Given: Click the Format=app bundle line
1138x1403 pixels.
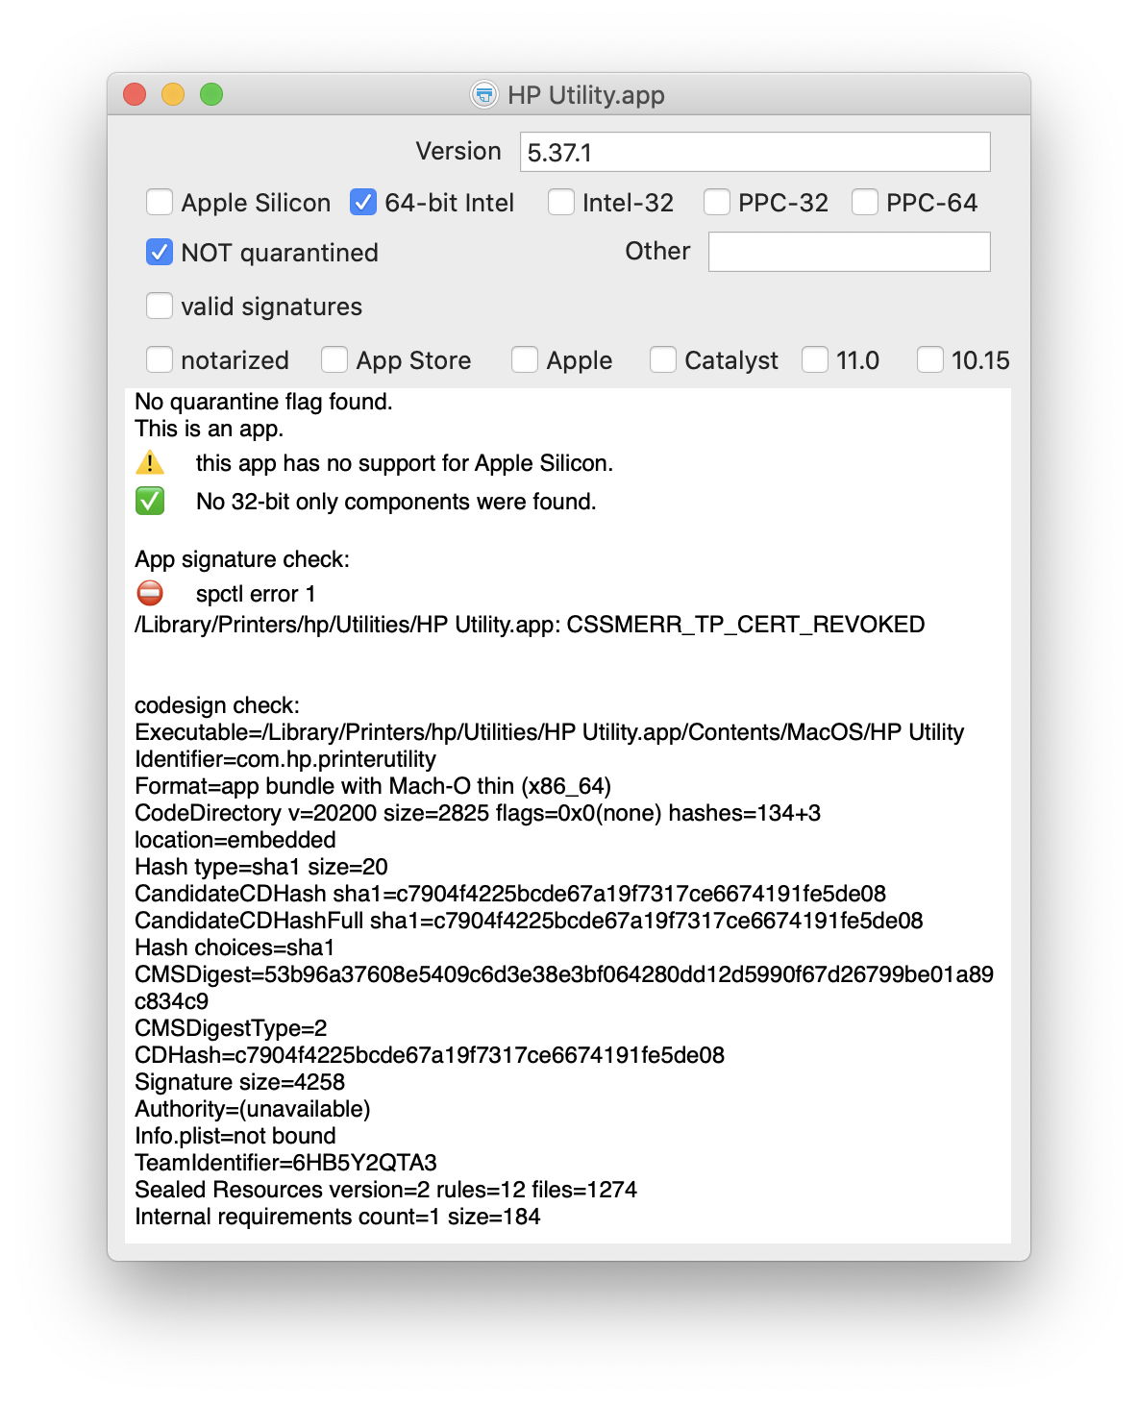Looking at the screenshot, I should [373, 786].
